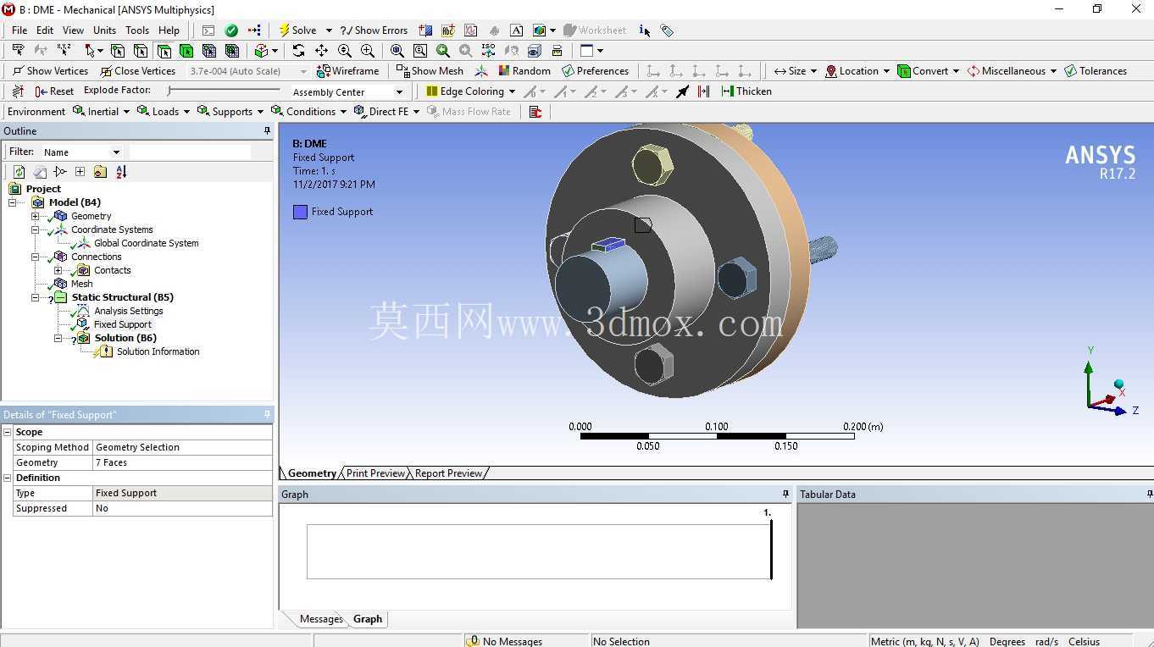Open the View menu
Image resolution: width=1154 pixels, height=647 pixels.
[74, 30]
